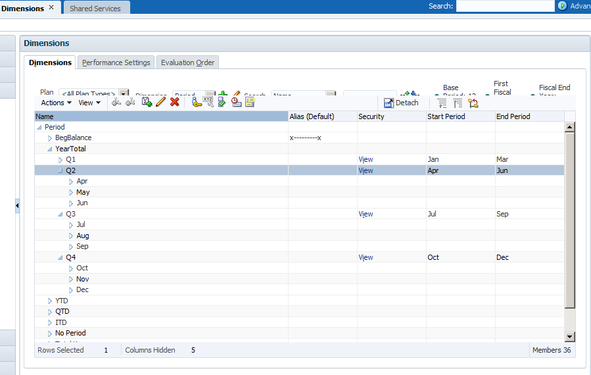Select the May member row
591x375 pixels.
299,192
